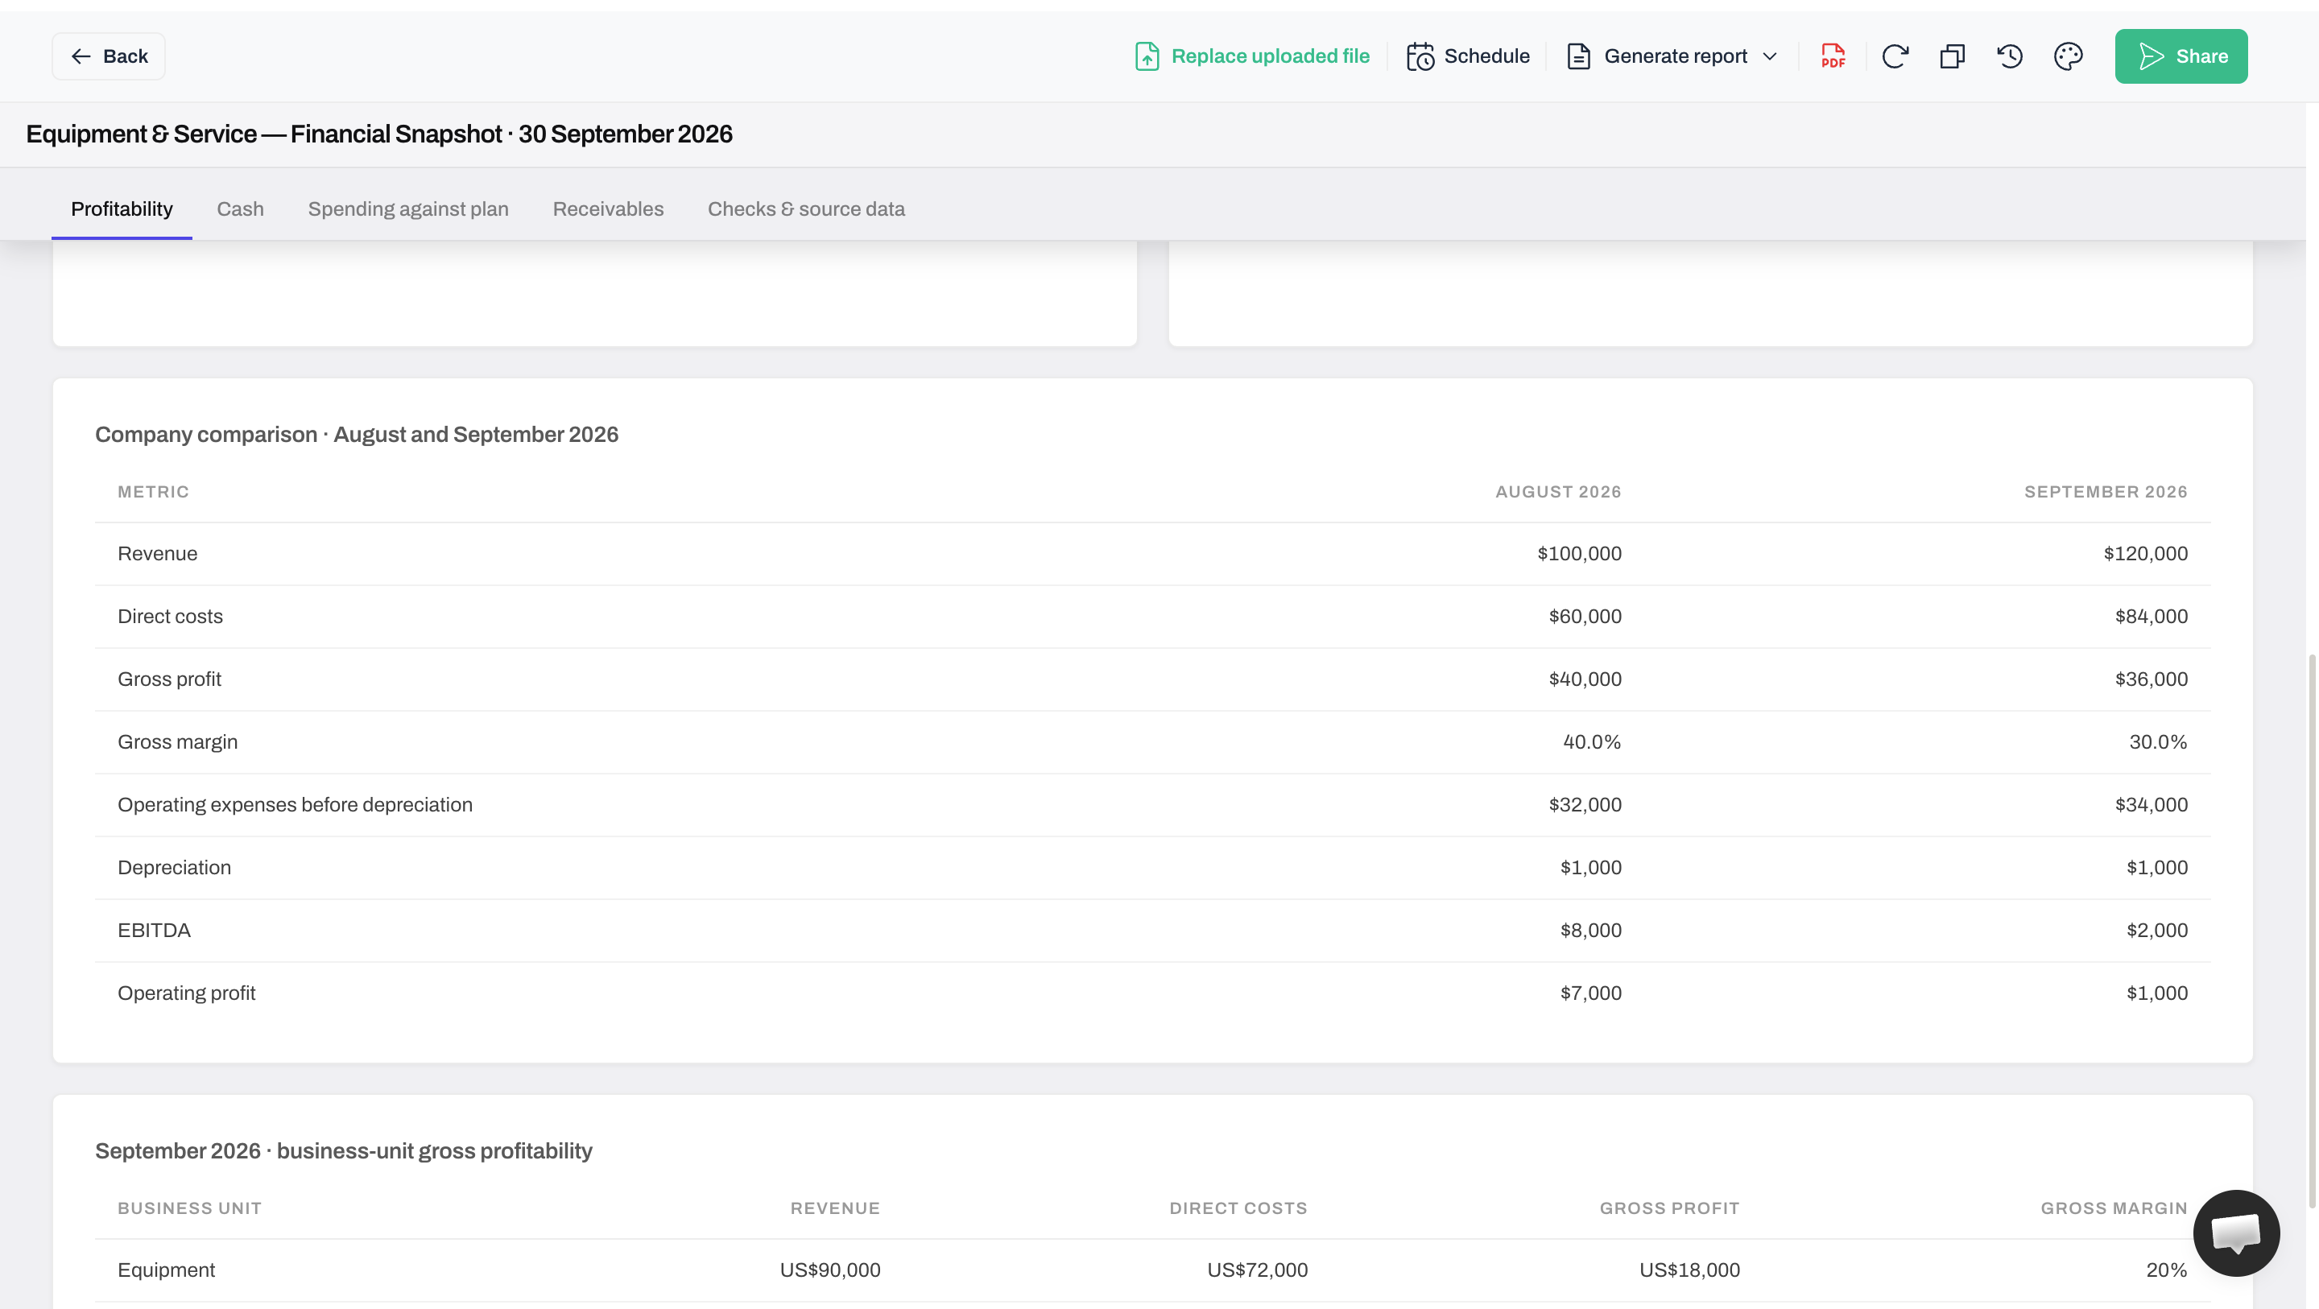Select the report title heading text
The height and width of the screenshot is (1309, 2319).
(379, 134)
